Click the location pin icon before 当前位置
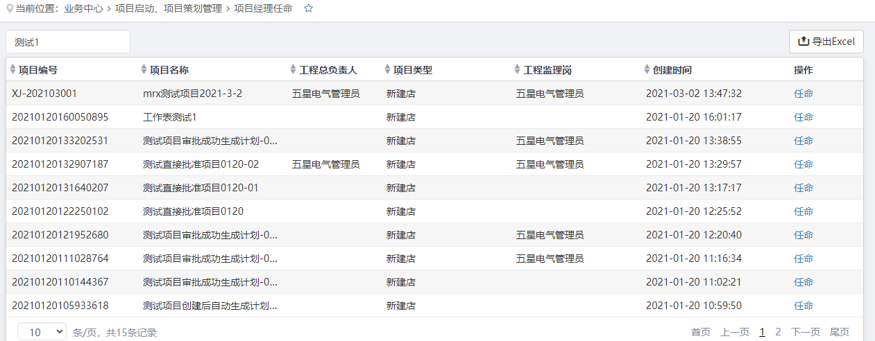This screenshot has width=875, height=341. [10, 8]
